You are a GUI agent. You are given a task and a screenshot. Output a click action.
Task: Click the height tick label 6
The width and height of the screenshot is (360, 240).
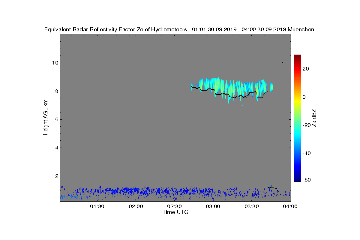pyautogui.click(x=56, y=119)
